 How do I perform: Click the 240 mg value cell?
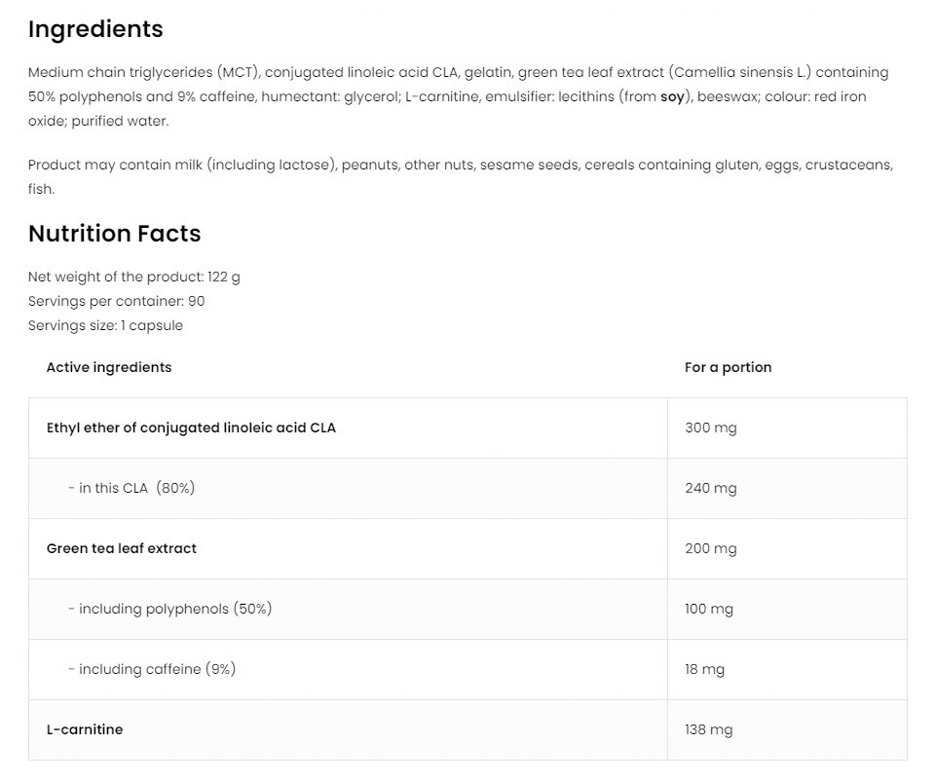click(711, 488)
